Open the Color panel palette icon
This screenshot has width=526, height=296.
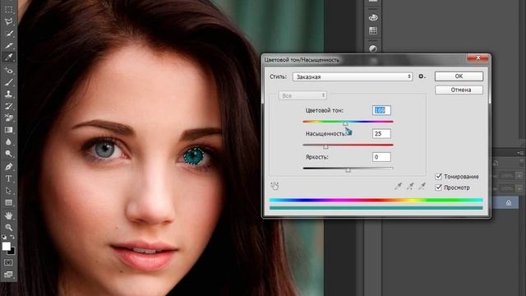click(x=373, y=17)
